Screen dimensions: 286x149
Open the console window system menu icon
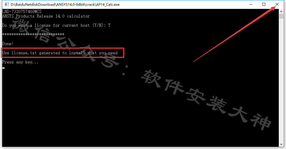(x=7, y=4)
